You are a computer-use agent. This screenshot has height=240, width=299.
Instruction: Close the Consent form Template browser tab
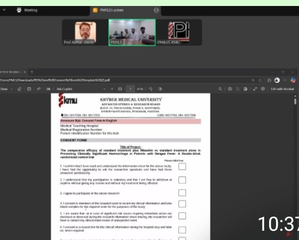pyautogui.click(x=24, y=72)
